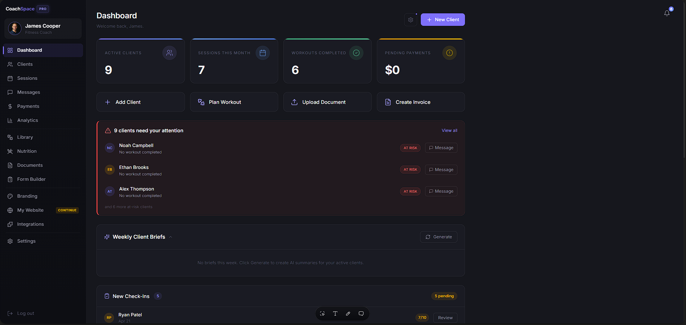This screenshot has width=686, height=325.
Task: Click the Workouts Completed checkmark icon
Action: pyautogui.click(x=356, y=53)
